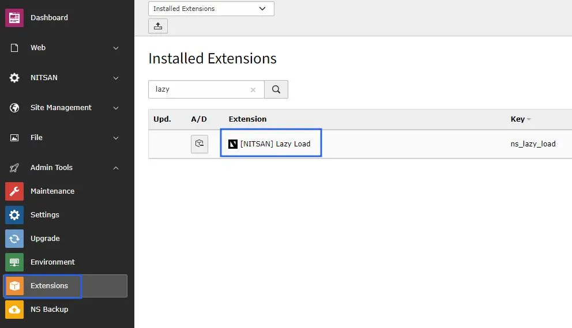Click the upload extension icon button

pyautogui.click(x=158, y=26)
